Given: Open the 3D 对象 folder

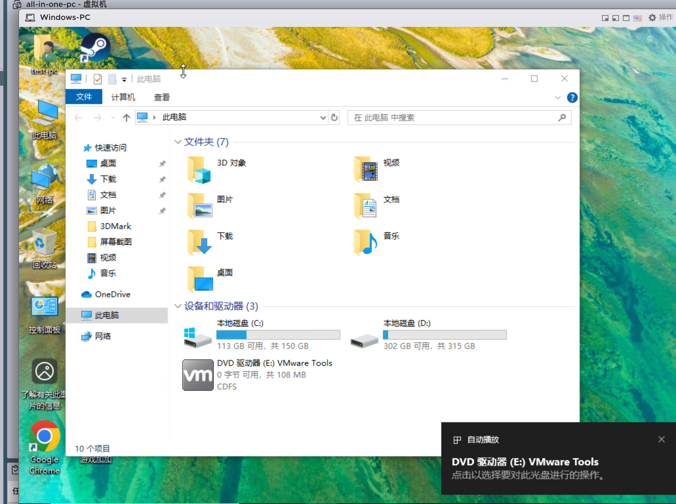Looking at the screenshot, I should point(199,170).
